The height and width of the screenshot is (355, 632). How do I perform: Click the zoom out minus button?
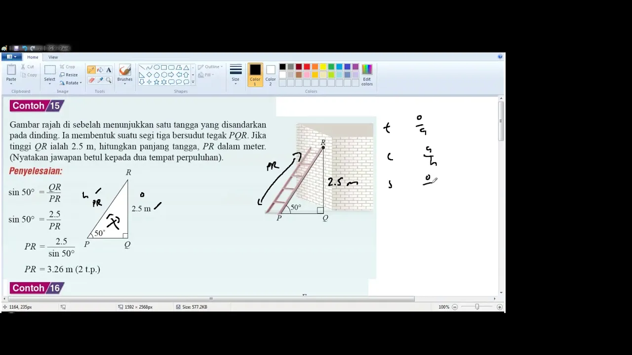tap(455, 307)
